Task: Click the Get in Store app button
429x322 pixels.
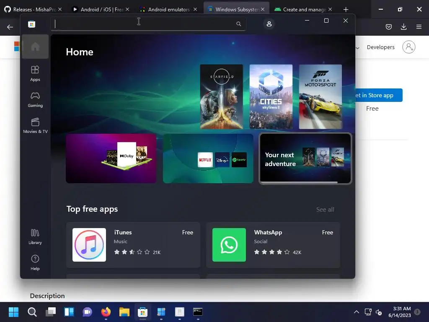Action: click(x=379, y=95)
